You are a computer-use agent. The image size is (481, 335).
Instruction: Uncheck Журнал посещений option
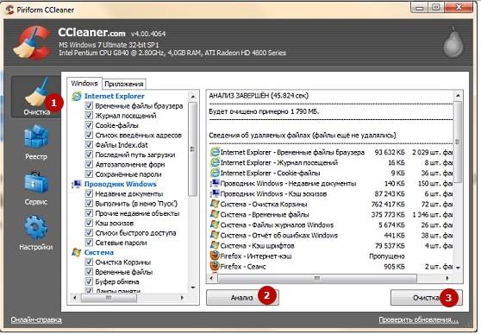coord(89,116)
